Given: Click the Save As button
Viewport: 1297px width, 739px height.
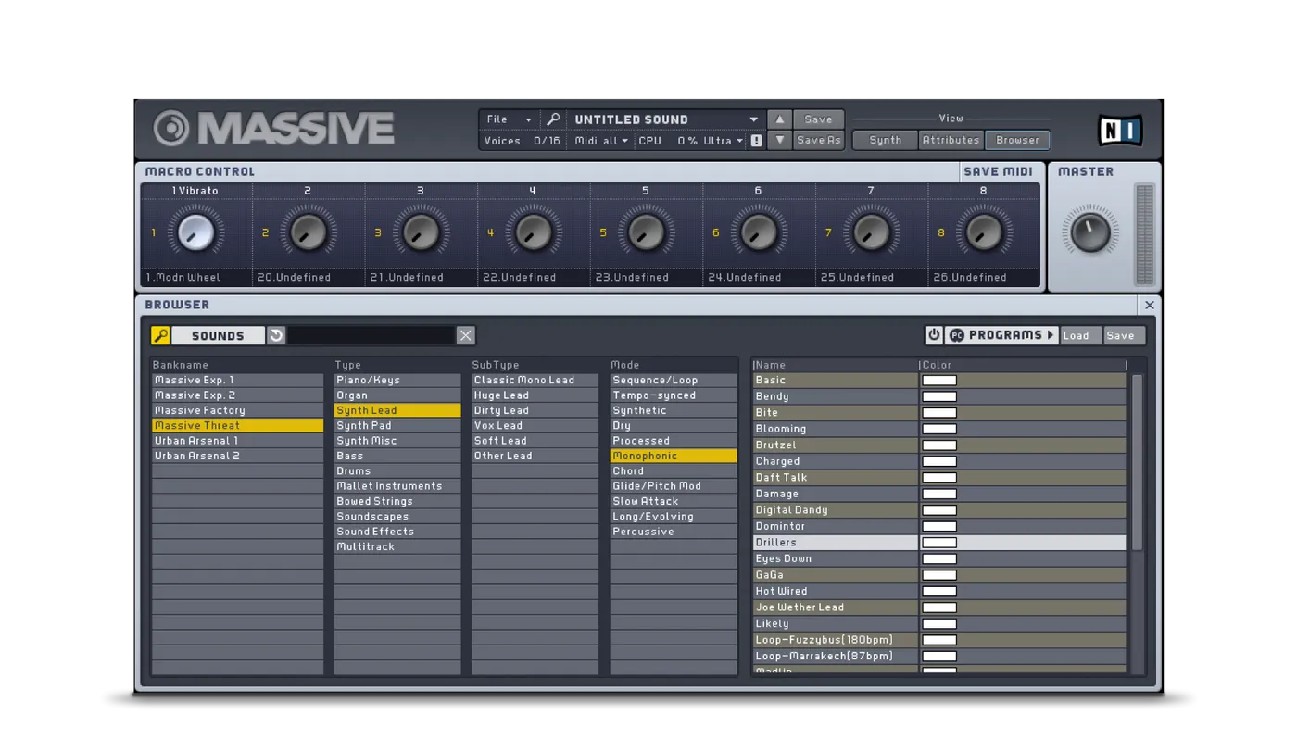Looking at the screenshot, I should coord(818,141).
